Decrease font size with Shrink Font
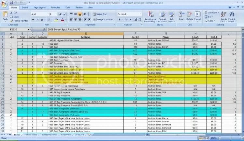The image size is (244, 141). click(x=64, y=14)
